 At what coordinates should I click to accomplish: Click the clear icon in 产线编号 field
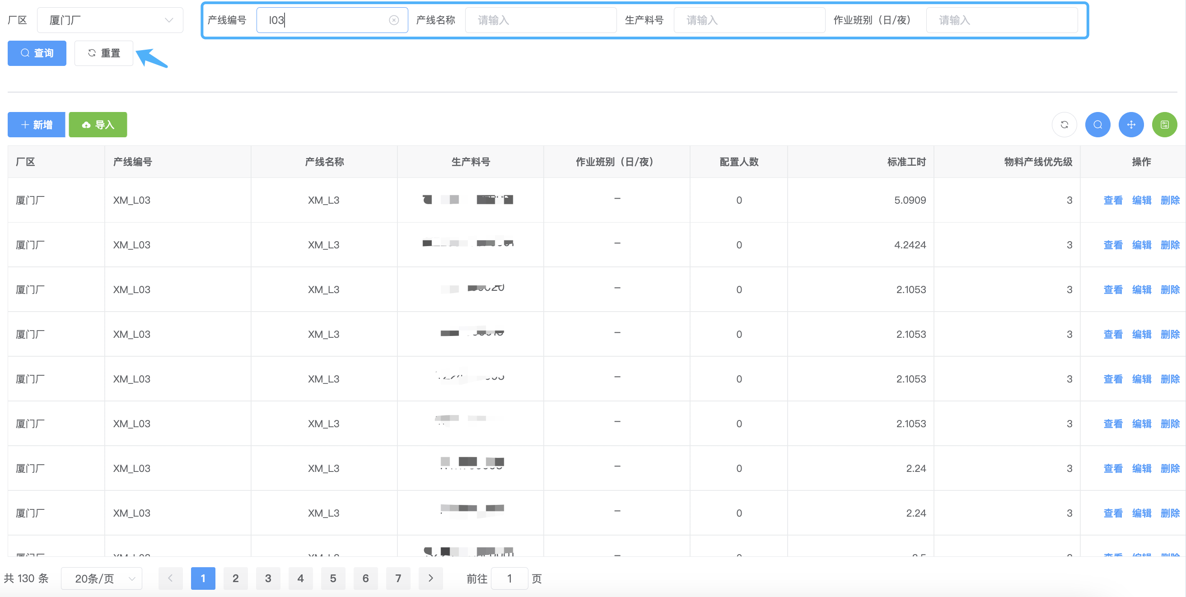pyautogui.click(x=394, y=20)
